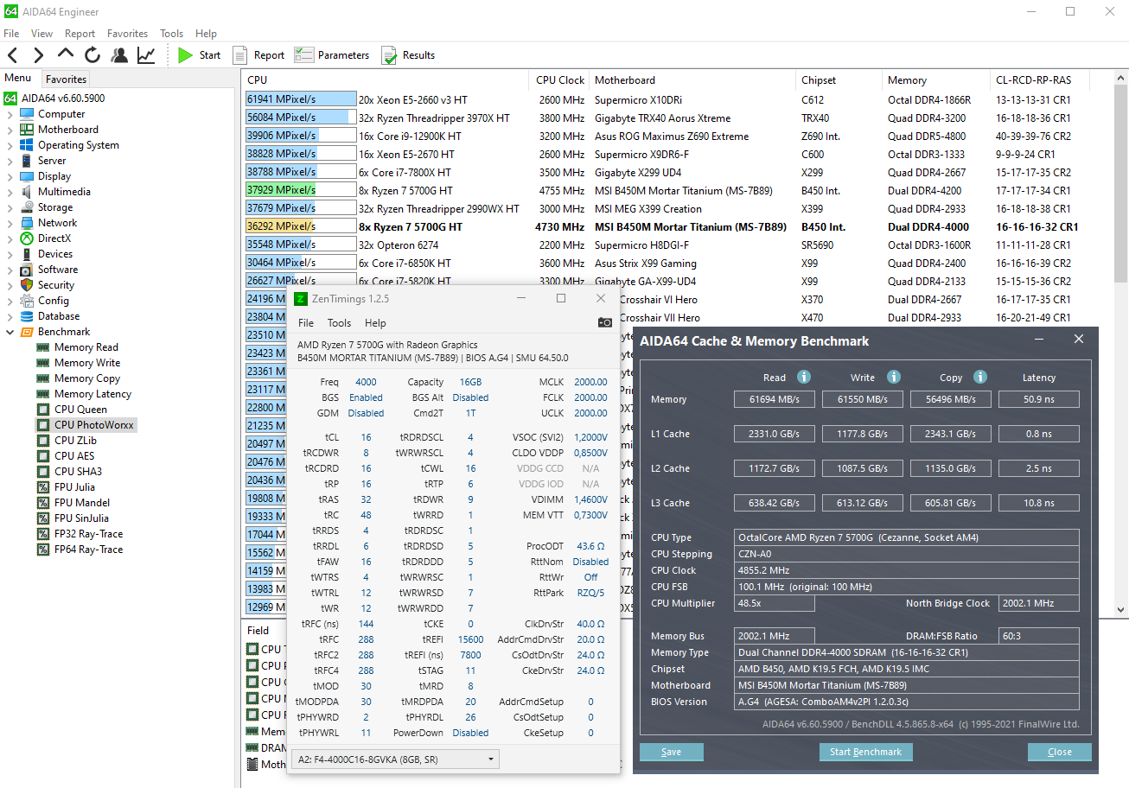Select the 20x Xeon E5-2660 v3 HT row
Image resolution: width=1129 pixels, height=788 pixels.
tap(665, 99)
